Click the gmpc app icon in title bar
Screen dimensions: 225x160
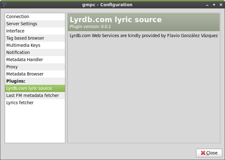[5, 5]
